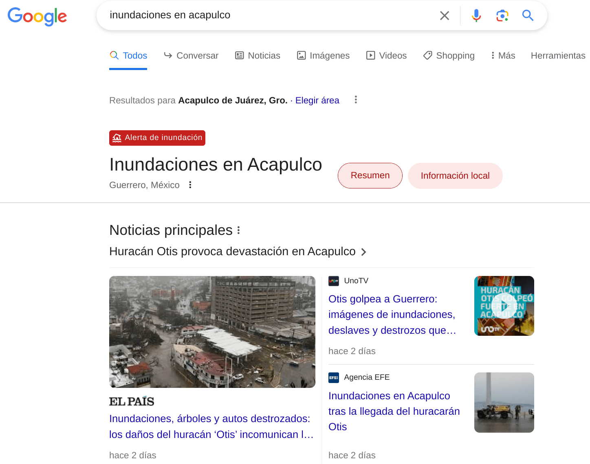Viewport: 590px width, 464px height.
Task: Open the options dots next to Noticias principales
Action: pos(238,230)
